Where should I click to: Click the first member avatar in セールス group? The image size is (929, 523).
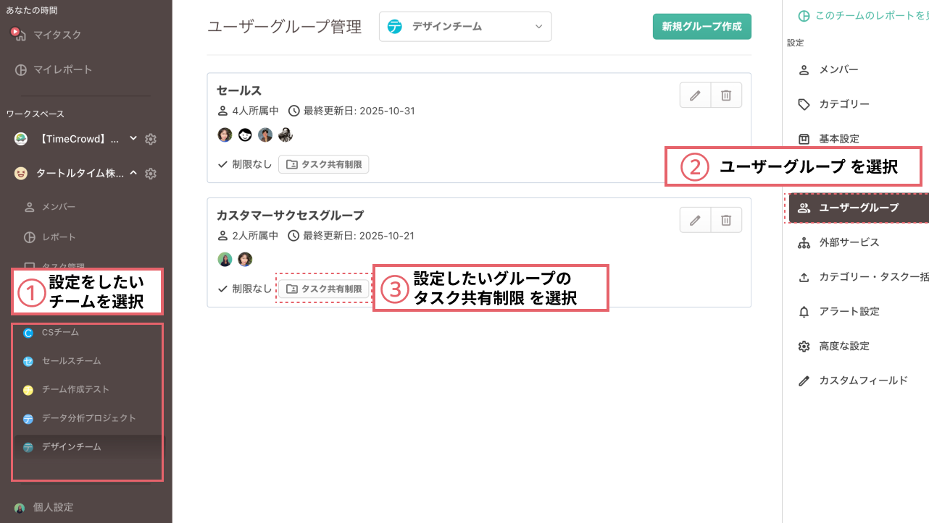pos(225,135)
